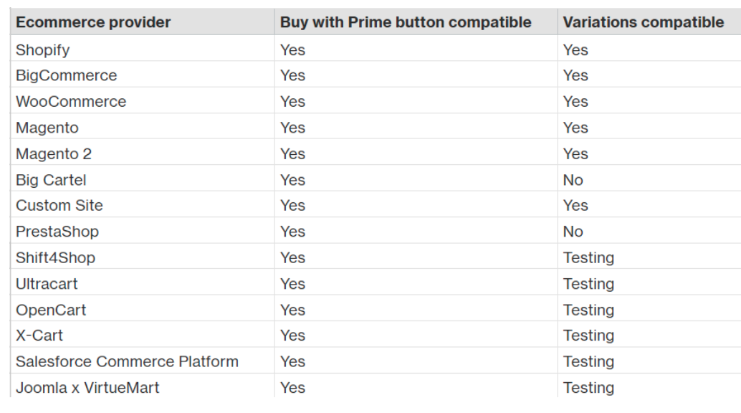Select the X-Cart provider cell
Screen dimensions: 741x413
point(39,336)
